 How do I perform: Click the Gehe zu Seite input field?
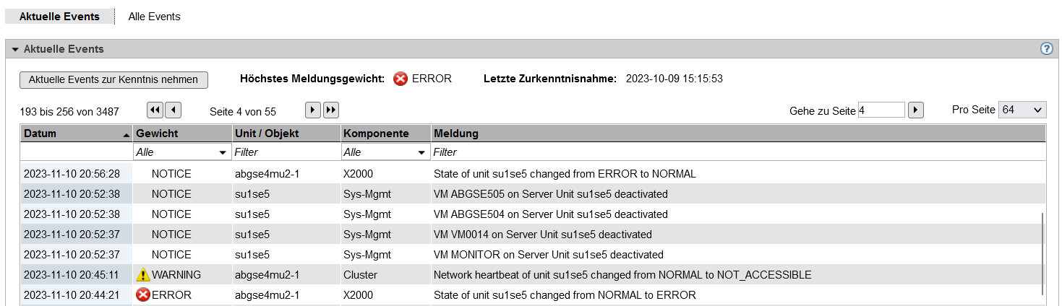tap(881, 110)
